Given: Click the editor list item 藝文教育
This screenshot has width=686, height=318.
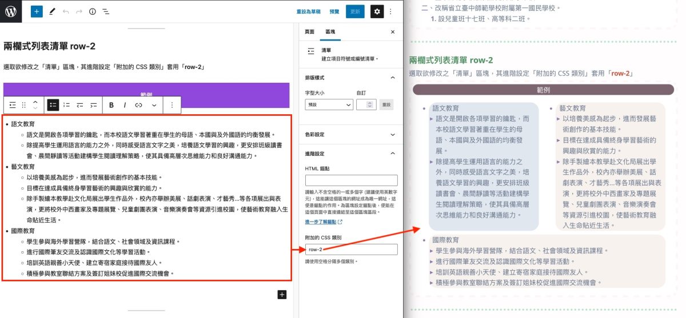Looking at the screenshot, I should [23, 167].
